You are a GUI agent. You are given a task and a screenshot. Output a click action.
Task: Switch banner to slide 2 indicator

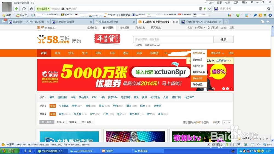tap(227, 89)
